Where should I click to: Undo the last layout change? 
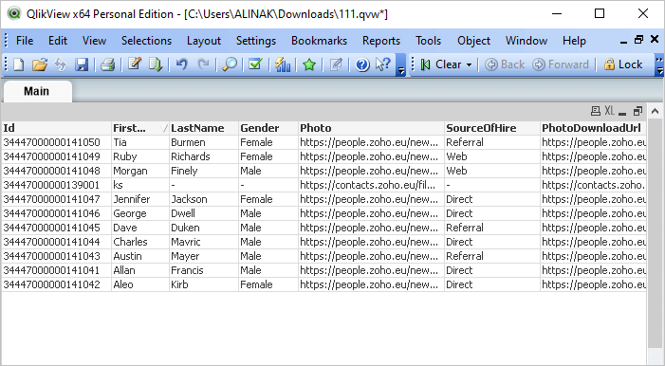pos(182,64)
